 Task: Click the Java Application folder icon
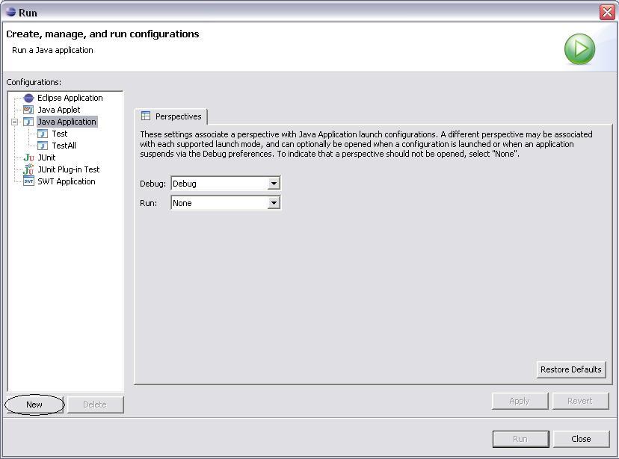[x=28, y=122]
